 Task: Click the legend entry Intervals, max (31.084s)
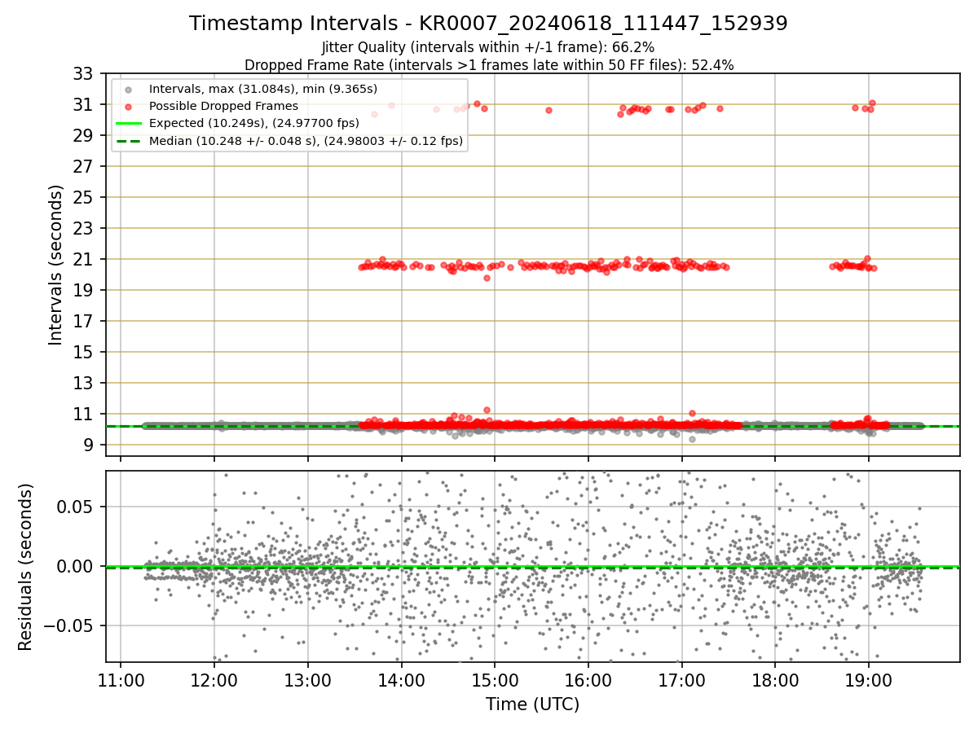(263, 88)
